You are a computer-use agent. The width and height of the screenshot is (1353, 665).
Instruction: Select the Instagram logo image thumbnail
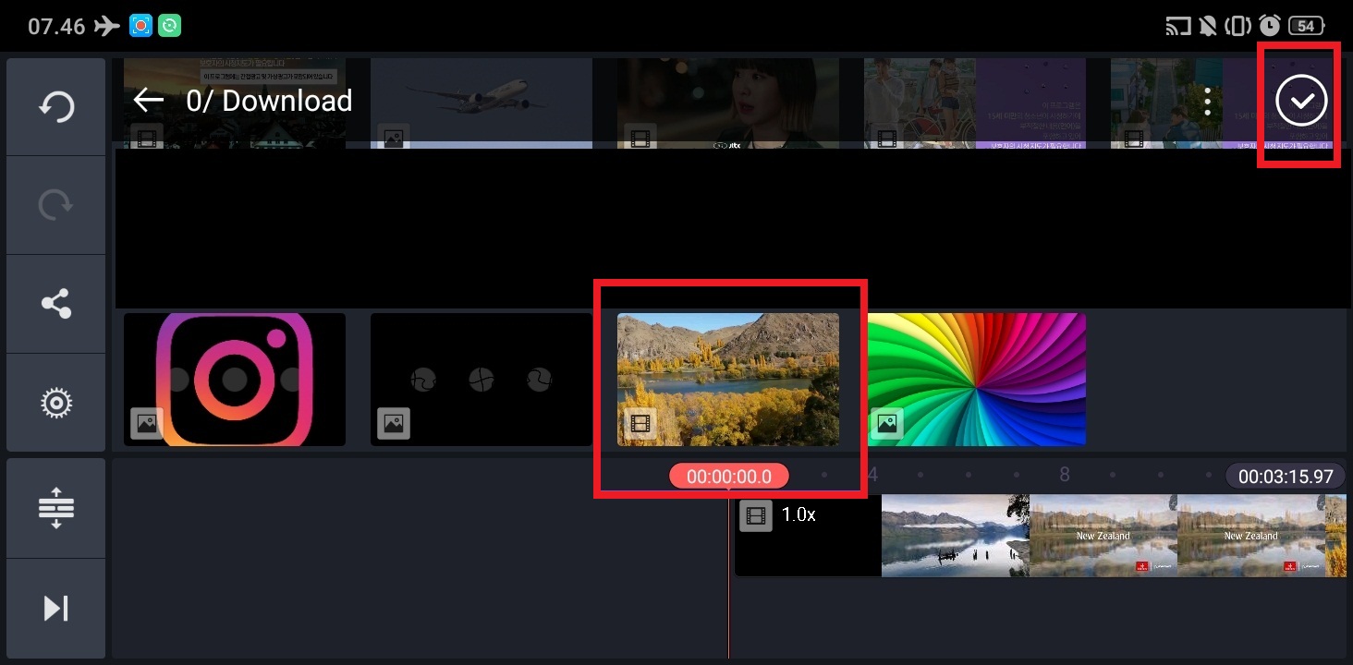coord(235,380)
